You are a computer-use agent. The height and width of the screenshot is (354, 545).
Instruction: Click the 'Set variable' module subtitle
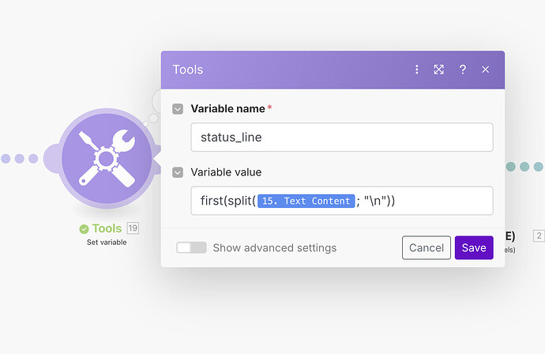coord(107,242)
